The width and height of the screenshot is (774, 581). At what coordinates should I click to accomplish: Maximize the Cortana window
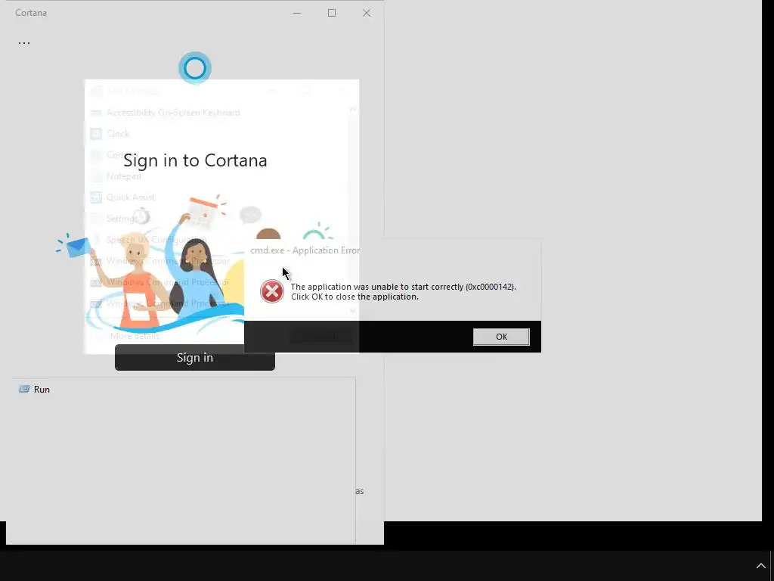[332, 13]
